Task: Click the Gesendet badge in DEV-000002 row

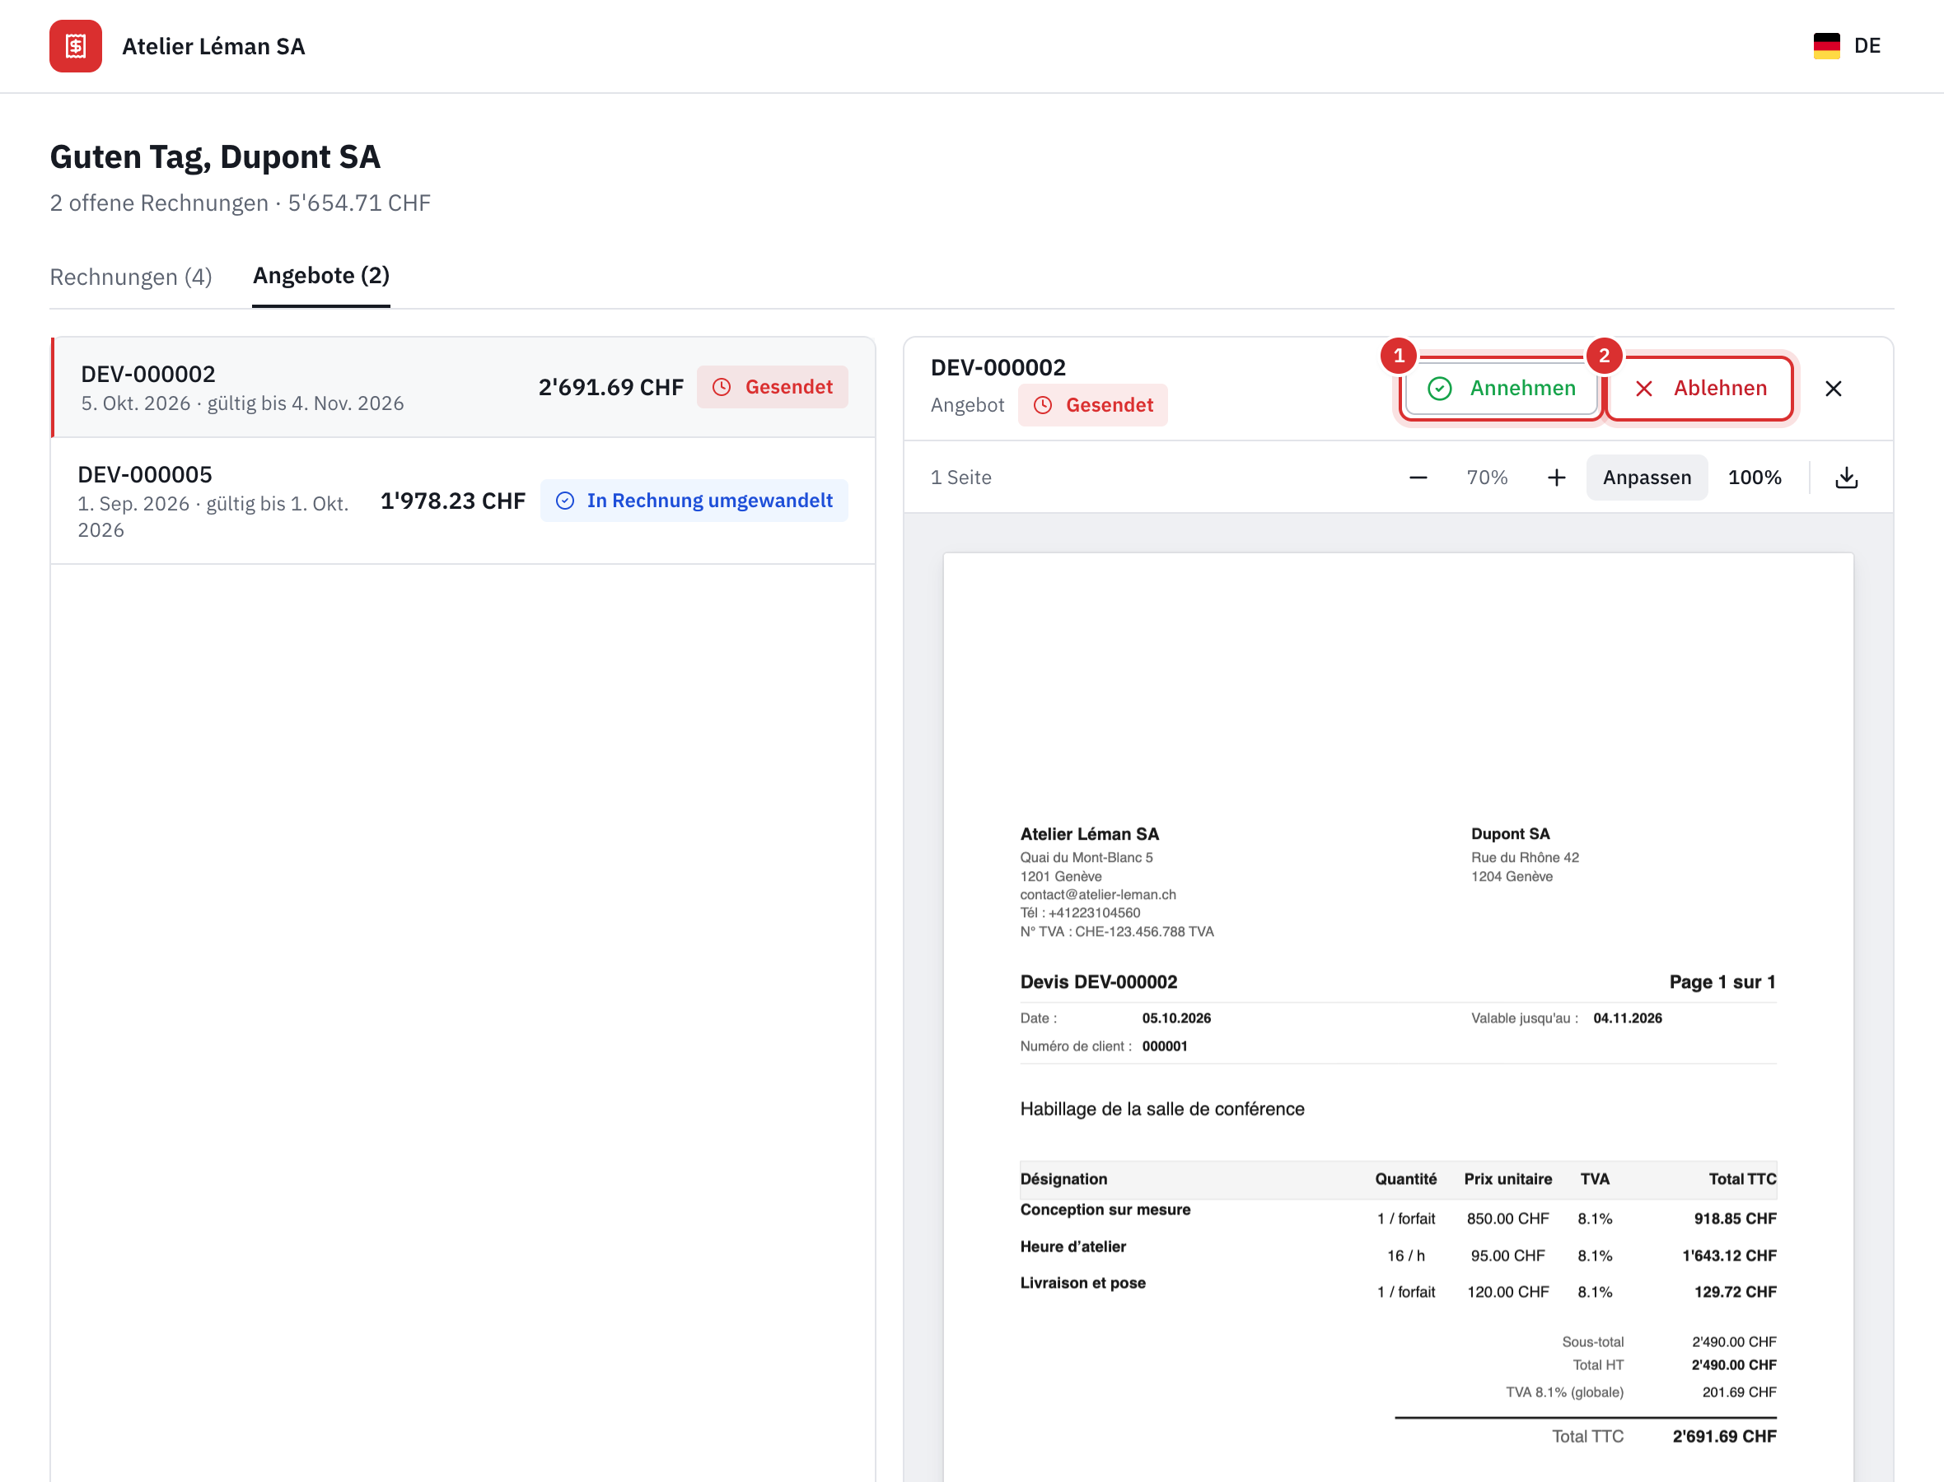Action: [772, 387]
